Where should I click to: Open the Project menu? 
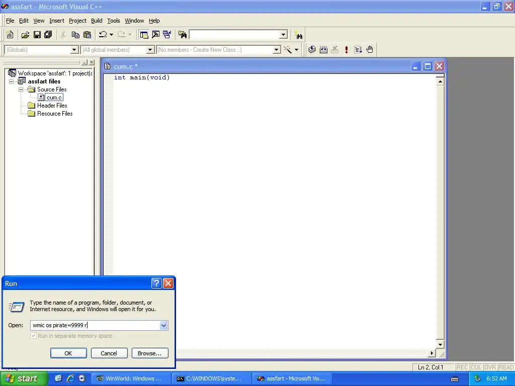tap(77, 21)
